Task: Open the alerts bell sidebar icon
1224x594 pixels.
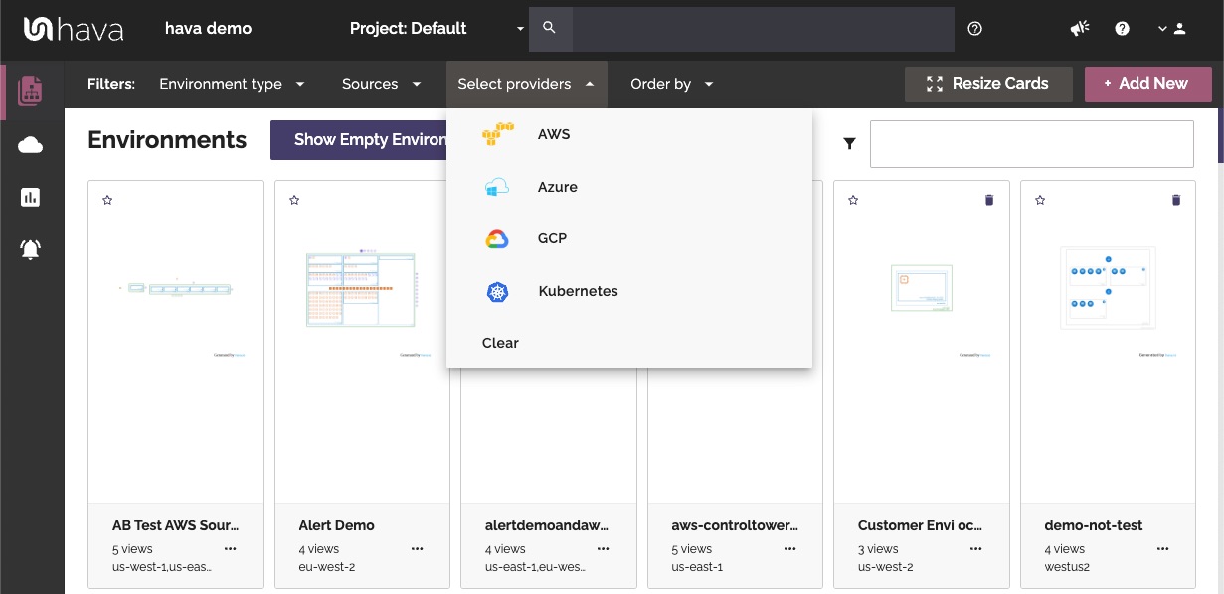Action: pos(31,249)
